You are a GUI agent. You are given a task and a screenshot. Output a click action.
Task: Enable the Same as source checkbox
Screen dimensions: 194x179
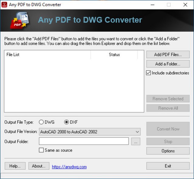pos(41,150)
